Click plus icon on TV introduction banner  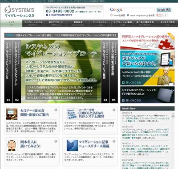(123, 101)
